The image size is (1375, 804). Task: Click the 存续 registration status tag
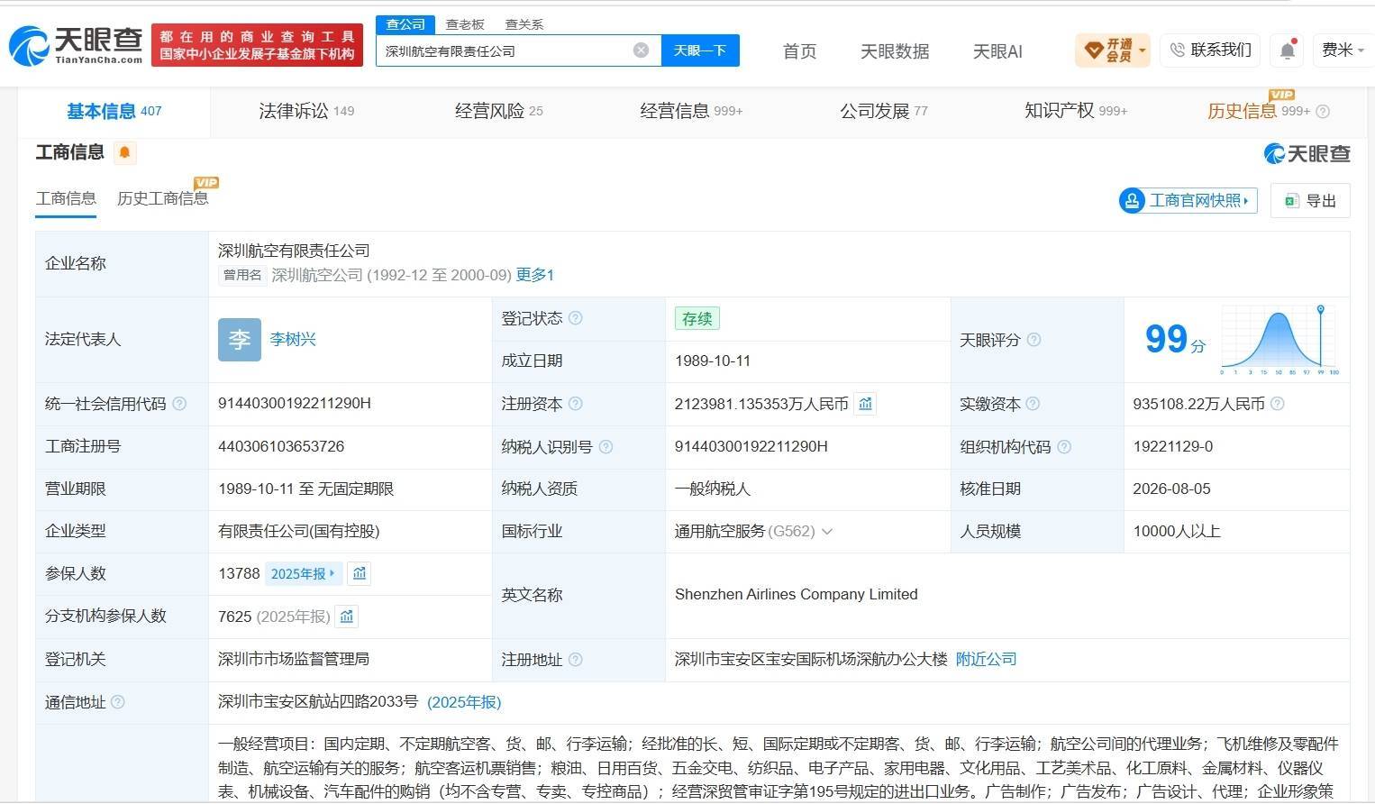[x=697, y=318]
